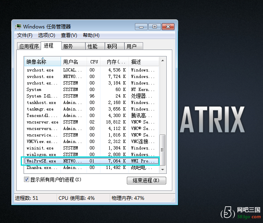Switch to the 用户 tab
This screenshot has height=223, width=263.
[x=134, y=46]
